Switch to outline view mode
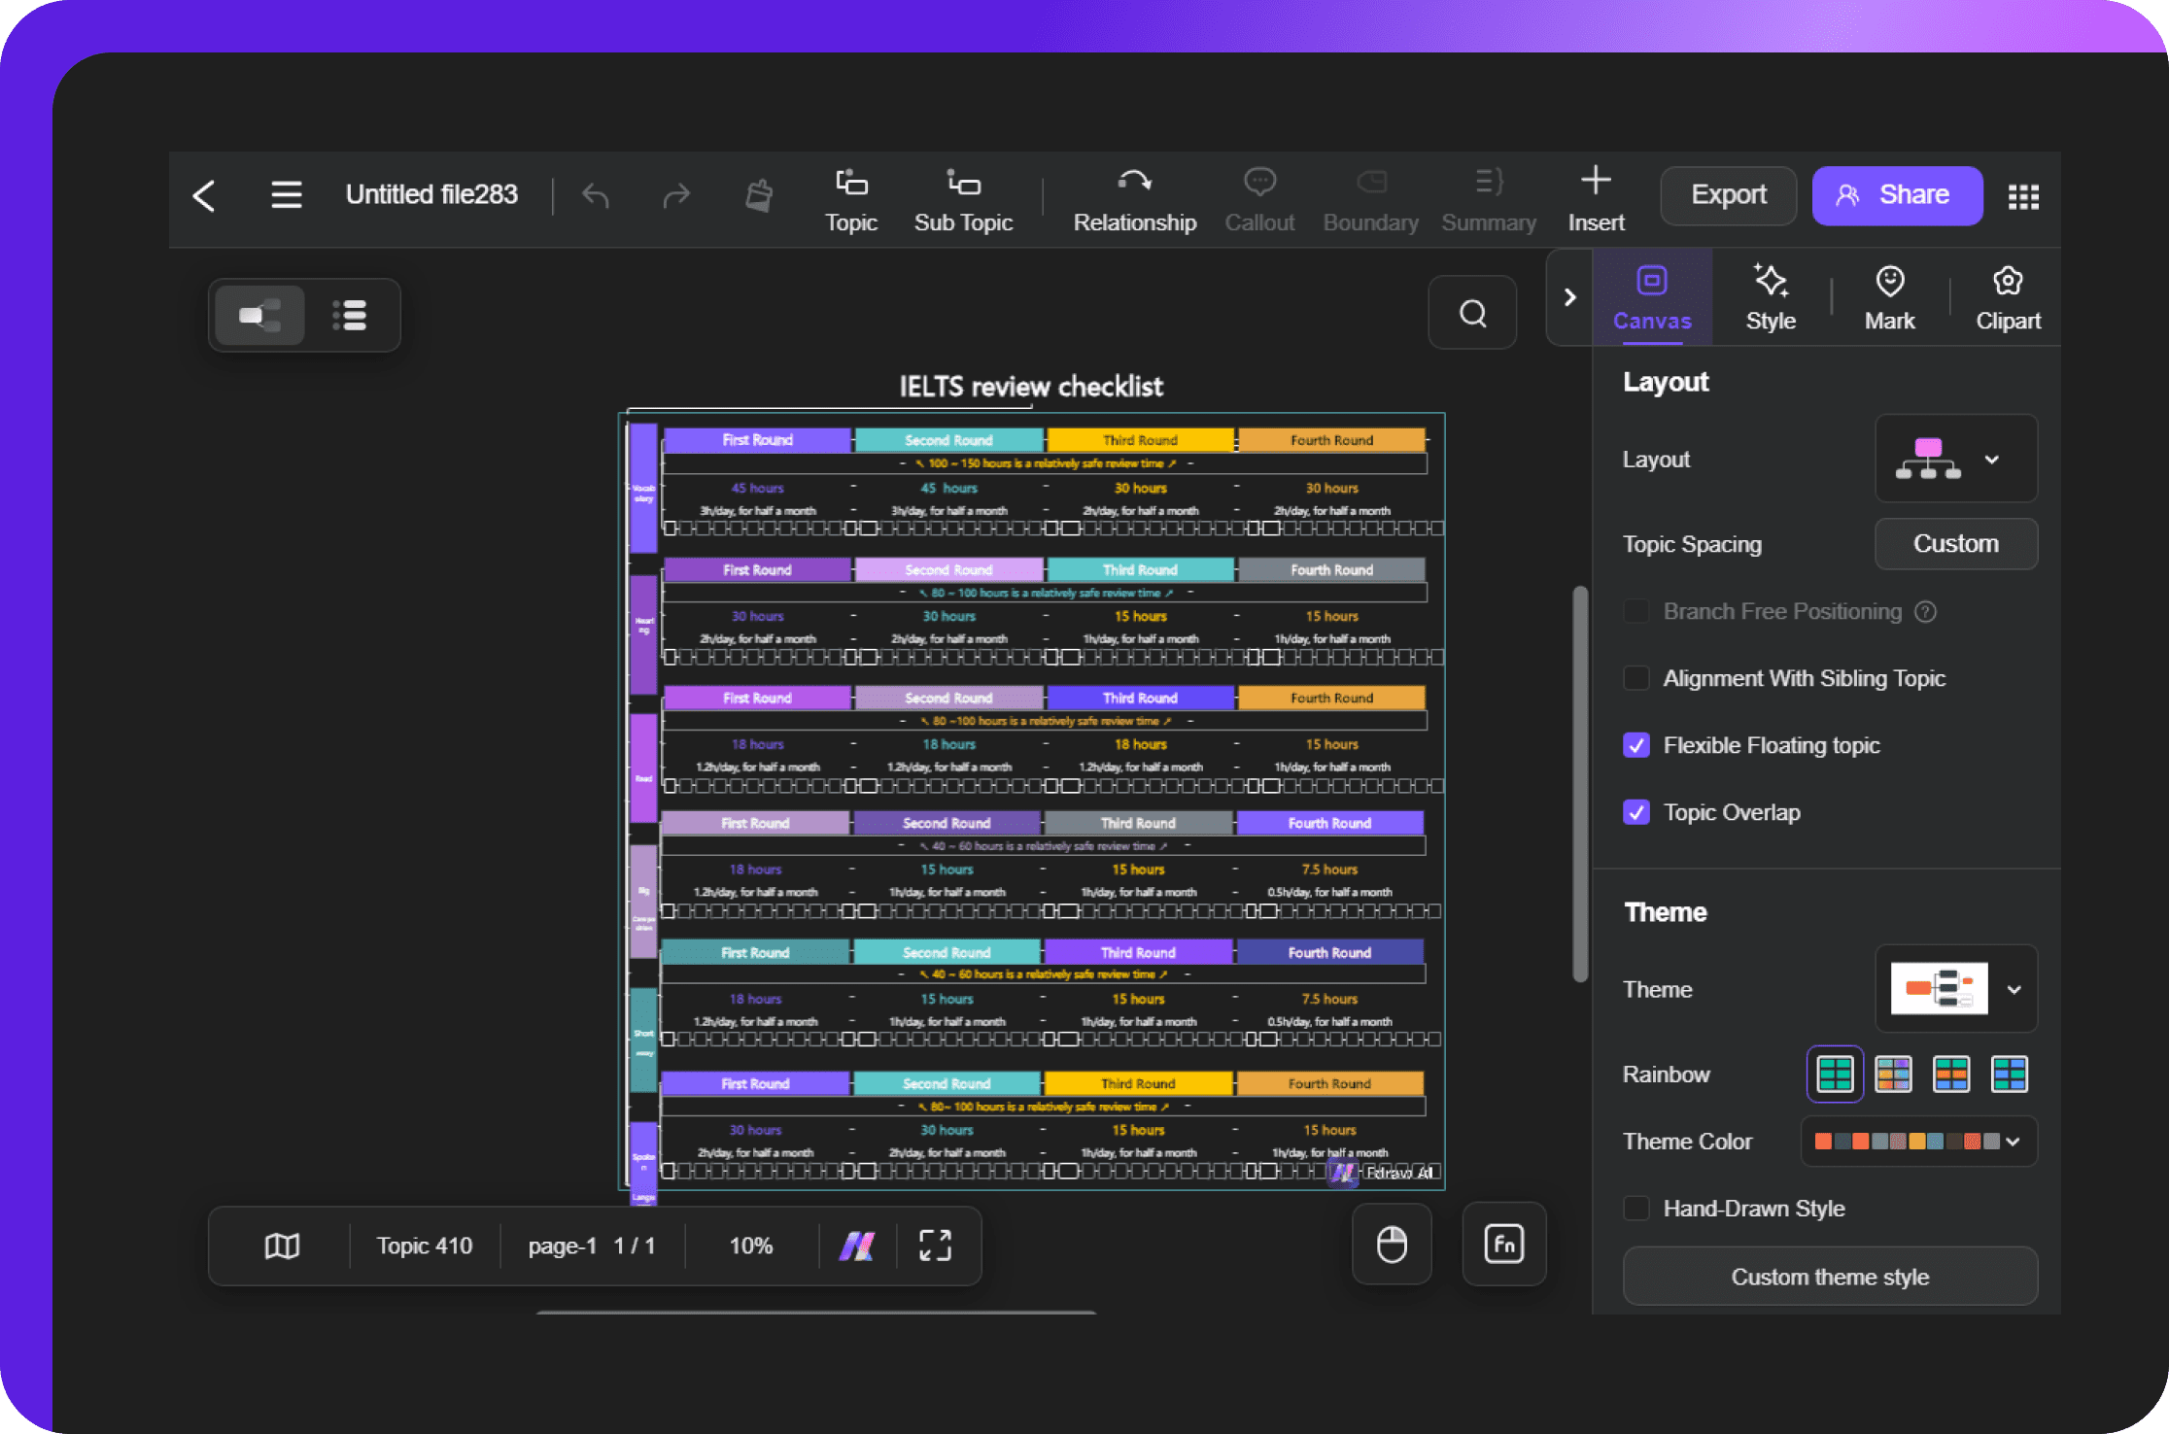Screen dimensions: 2169x1434 click(x=349, y=315)
